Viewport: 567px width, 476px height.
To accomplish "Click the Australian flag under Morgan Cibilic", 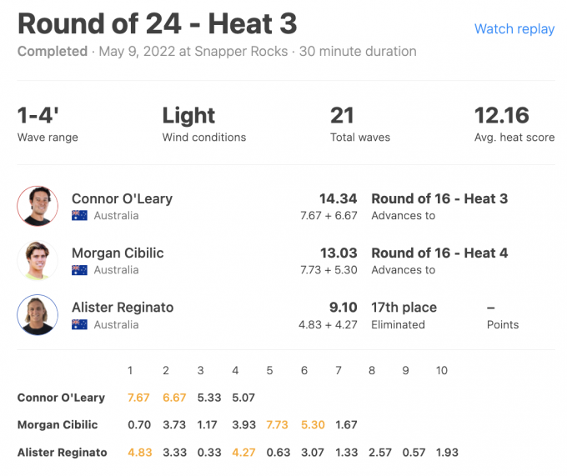I will [79, 270].
